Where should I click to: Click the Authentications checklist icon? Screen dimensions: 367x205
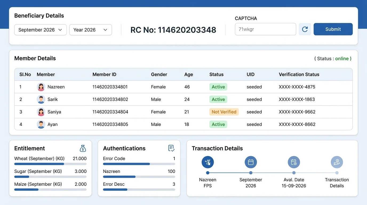[x=171, y=148]
